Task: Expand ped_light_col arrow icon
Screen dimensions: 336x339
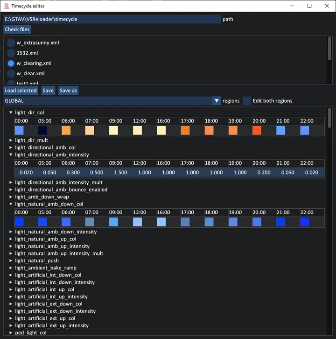Action: [x=11, y=333]
